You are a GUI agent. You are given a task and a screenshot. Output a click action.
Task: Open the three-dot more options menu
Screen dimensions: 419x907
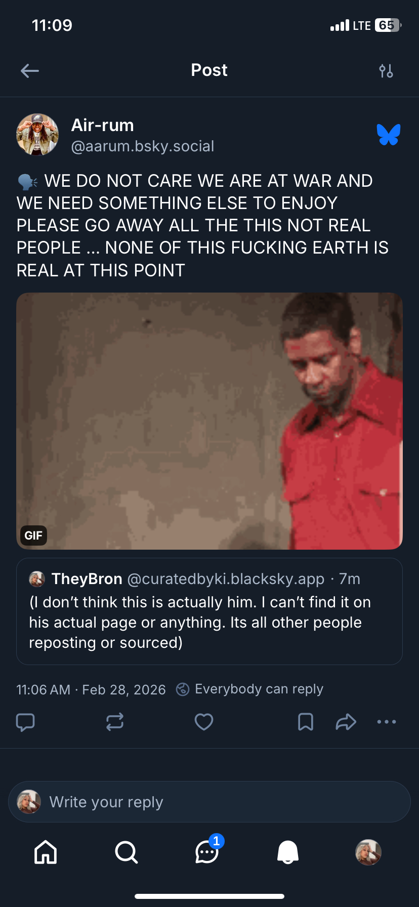(387, 722)
